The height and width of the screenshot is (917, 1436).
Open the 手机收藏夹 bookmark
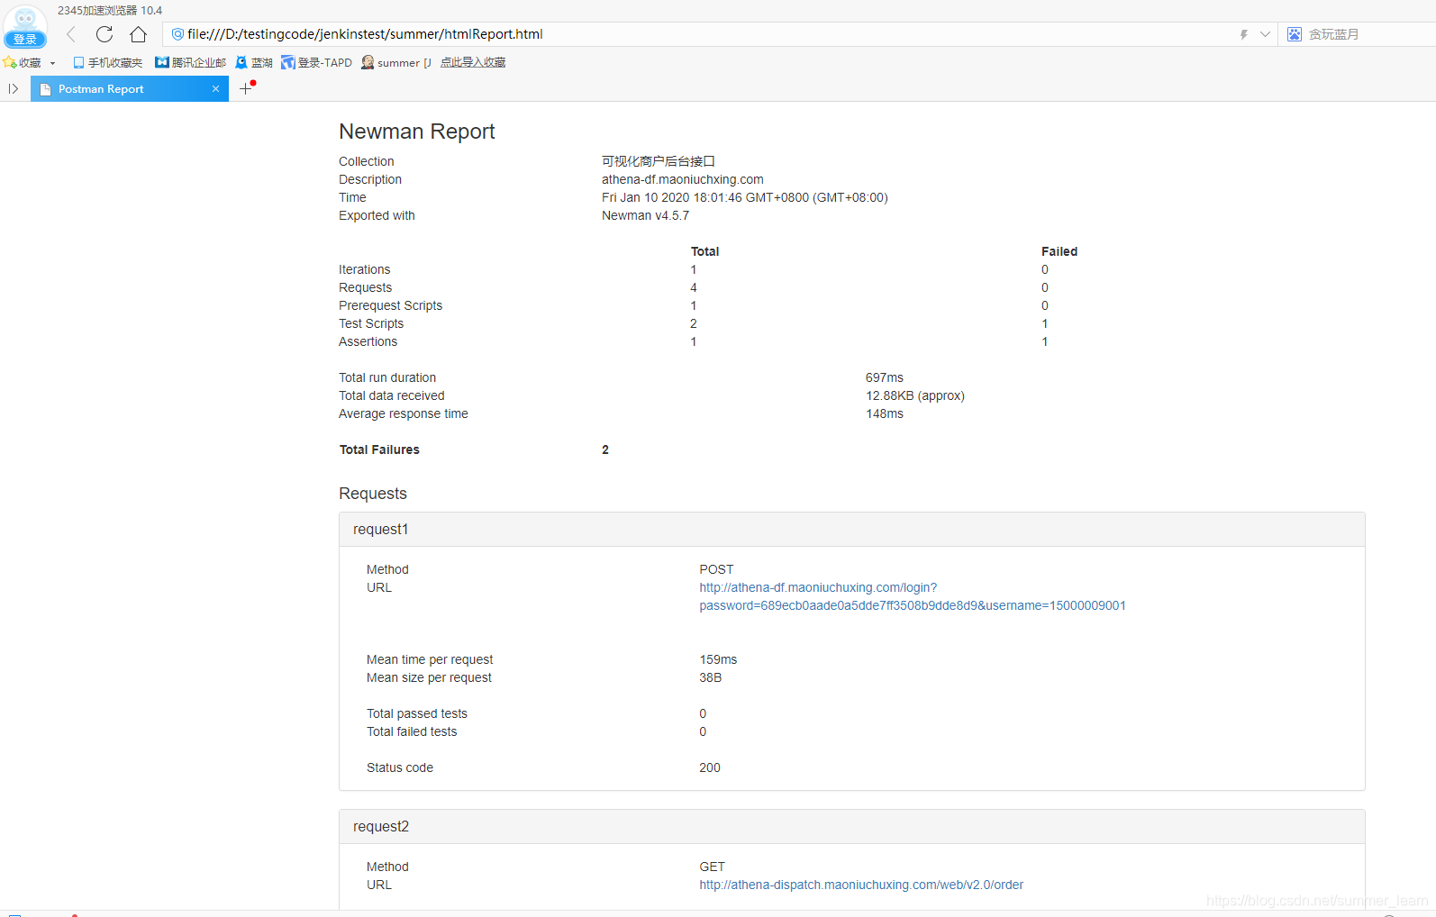pos(107,62)
